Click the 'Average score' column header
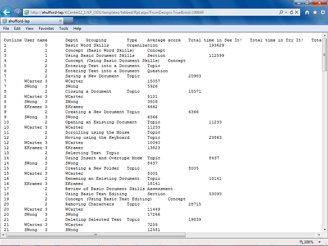The height and width of the screenshot is (246, 328). coord(164,40)
